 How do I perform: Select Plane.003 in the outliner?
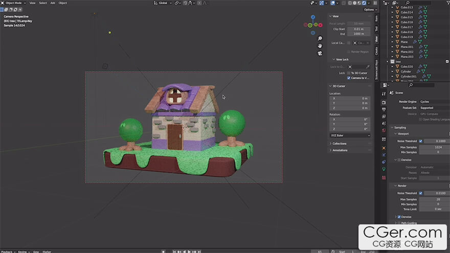[x=407, y=57]
